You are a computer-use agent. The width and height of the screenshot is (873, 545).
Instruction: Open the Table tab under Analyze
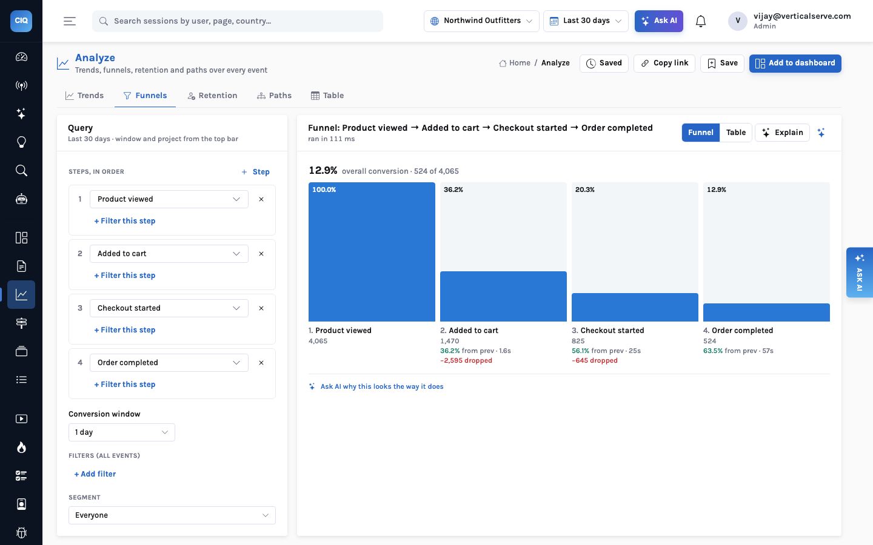[x=327, y=96]
